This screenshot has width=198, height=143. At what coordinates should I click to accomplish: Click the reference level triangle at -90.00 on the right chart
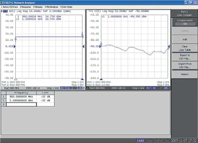tap(100, 46)
